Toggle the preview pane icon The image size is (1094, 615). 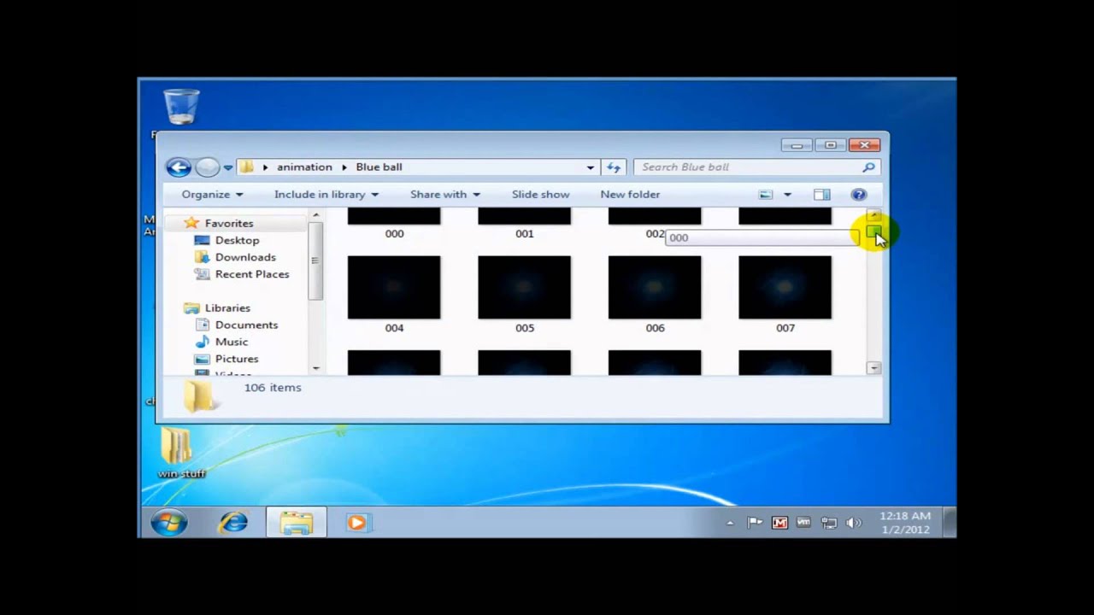(821, 195)
